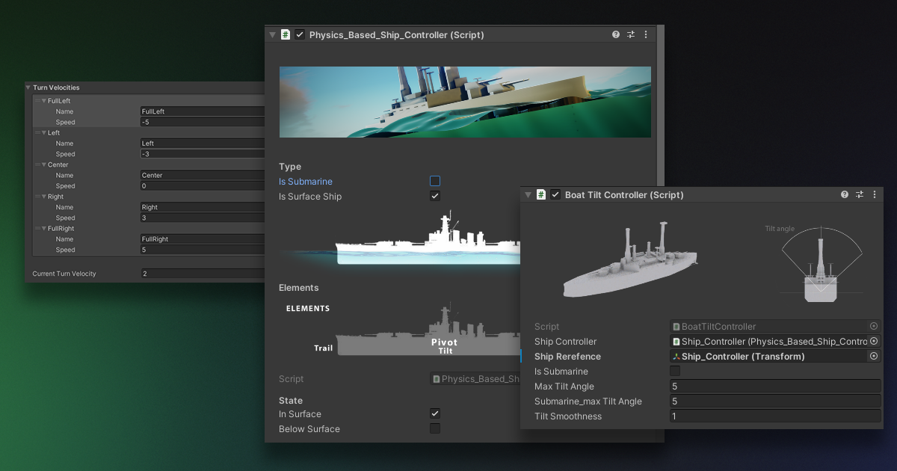Open the object picker for Ship Rerefence field
The height and width of the screenshot is (471, 897).
click(x=873, y=356)
